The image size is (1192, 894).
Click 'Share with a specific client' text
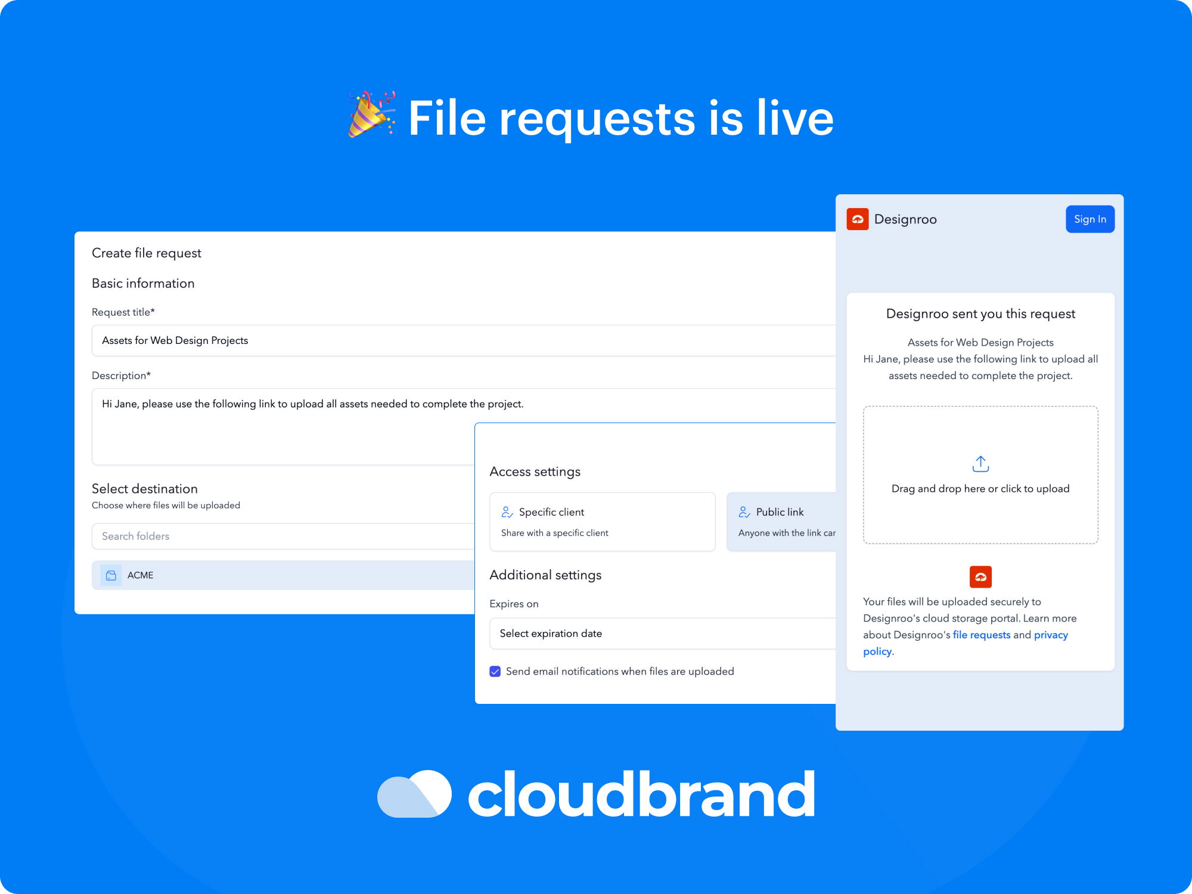coord(554,533)
